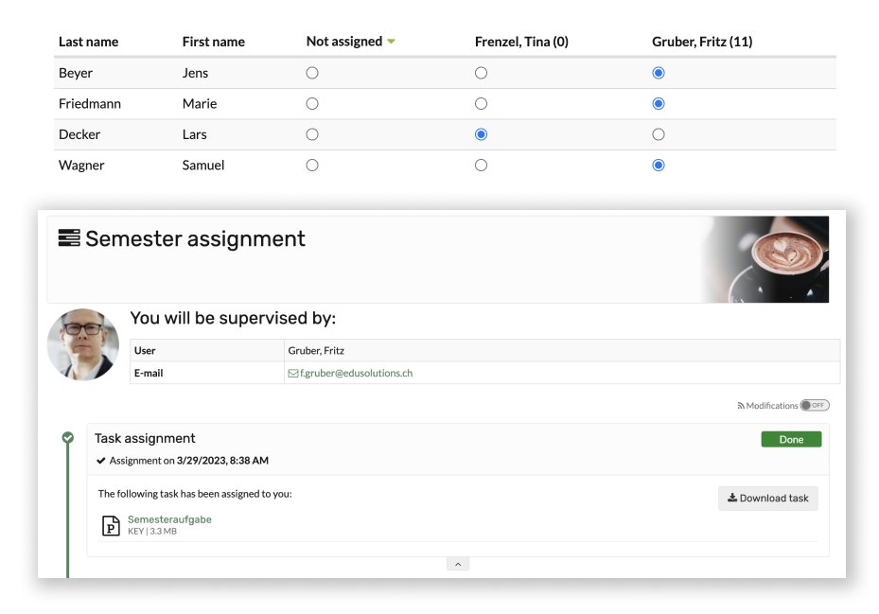Email f.gruber@edusolutions.ch

356,373
